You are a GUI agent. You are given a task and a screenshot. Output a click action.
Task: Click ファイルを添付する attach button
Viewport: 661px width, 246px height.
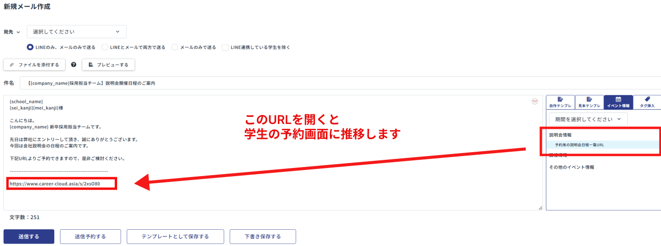pyautogui.click(x=34, y=65)
